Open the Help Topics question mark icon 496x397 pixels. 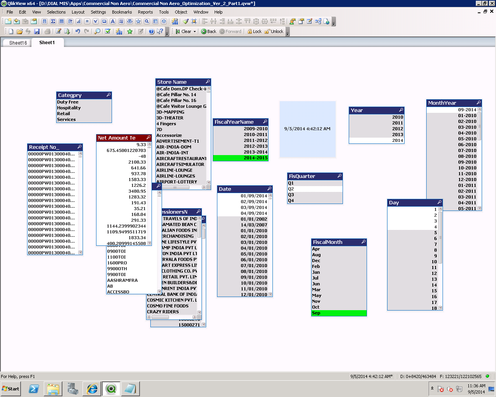[x=152, y=31]
